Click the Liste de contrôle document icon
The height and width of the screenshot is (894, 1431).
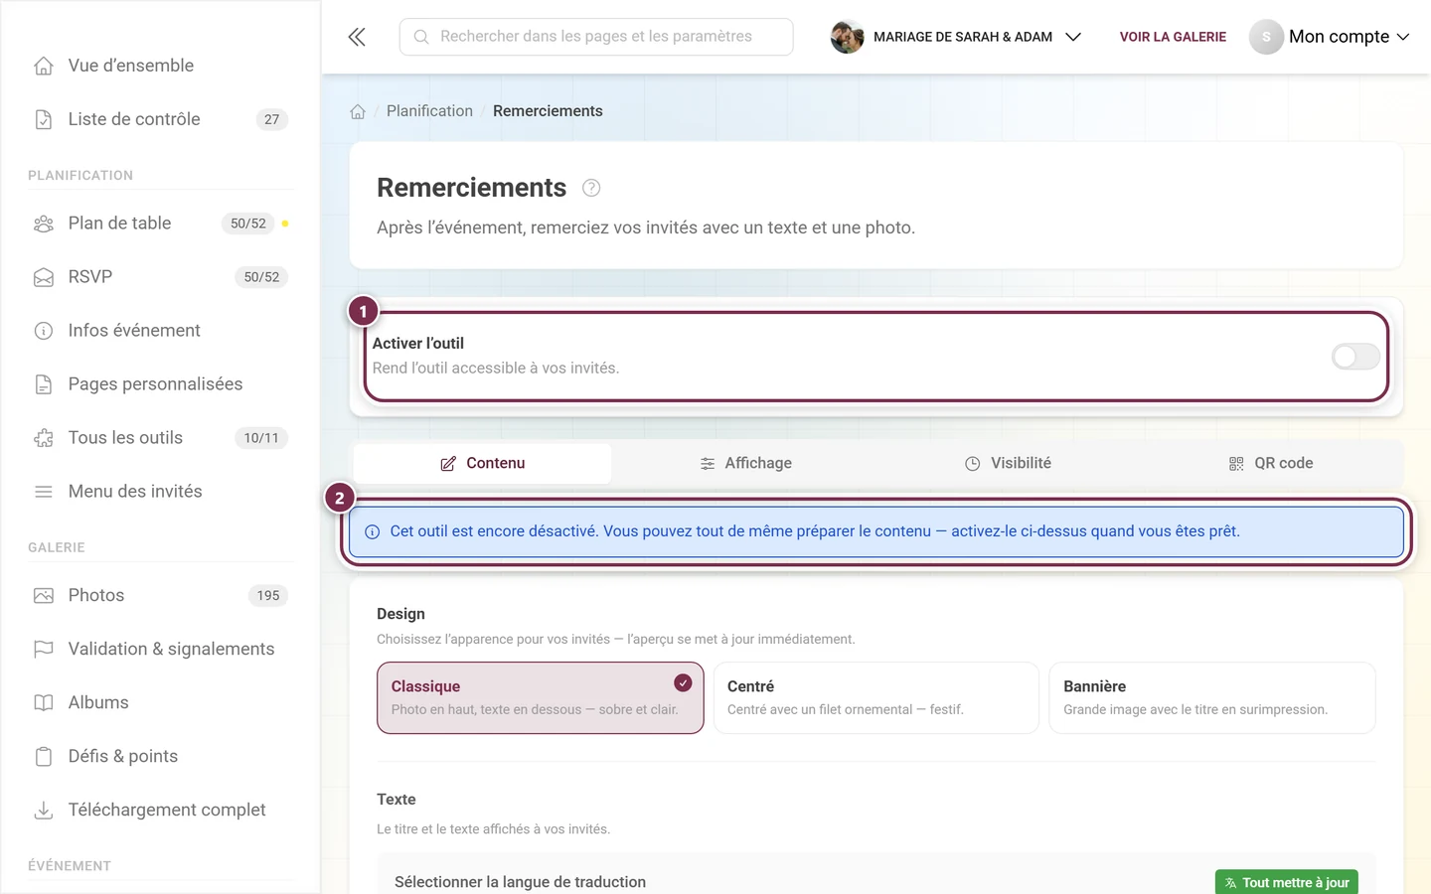pos(44,119)
